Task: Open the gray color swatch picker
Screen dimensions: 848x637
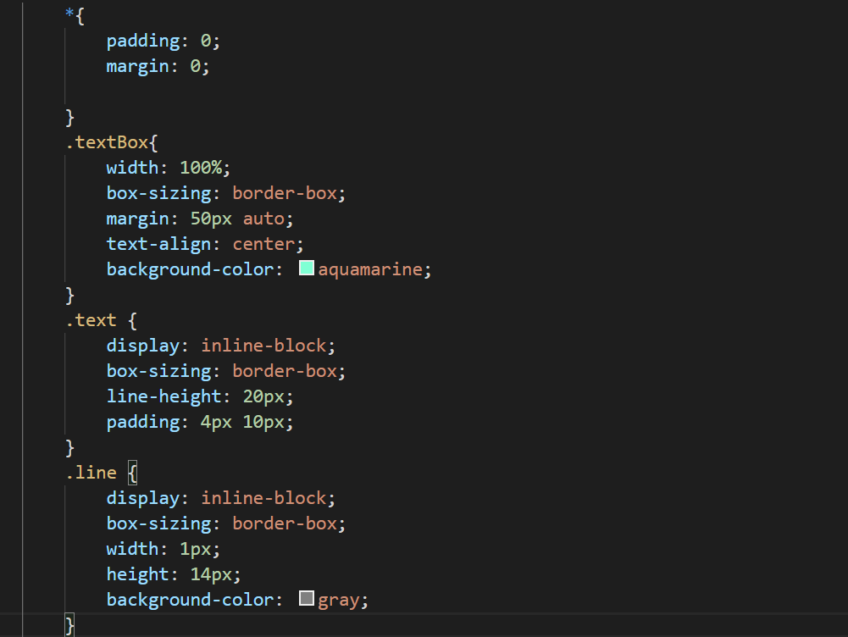Action: coord(307,598)
